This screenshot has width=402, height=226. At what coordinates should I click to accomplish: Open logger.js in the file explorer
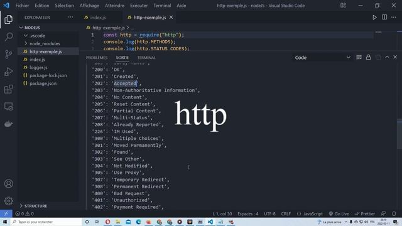click(x=48, y=67)
